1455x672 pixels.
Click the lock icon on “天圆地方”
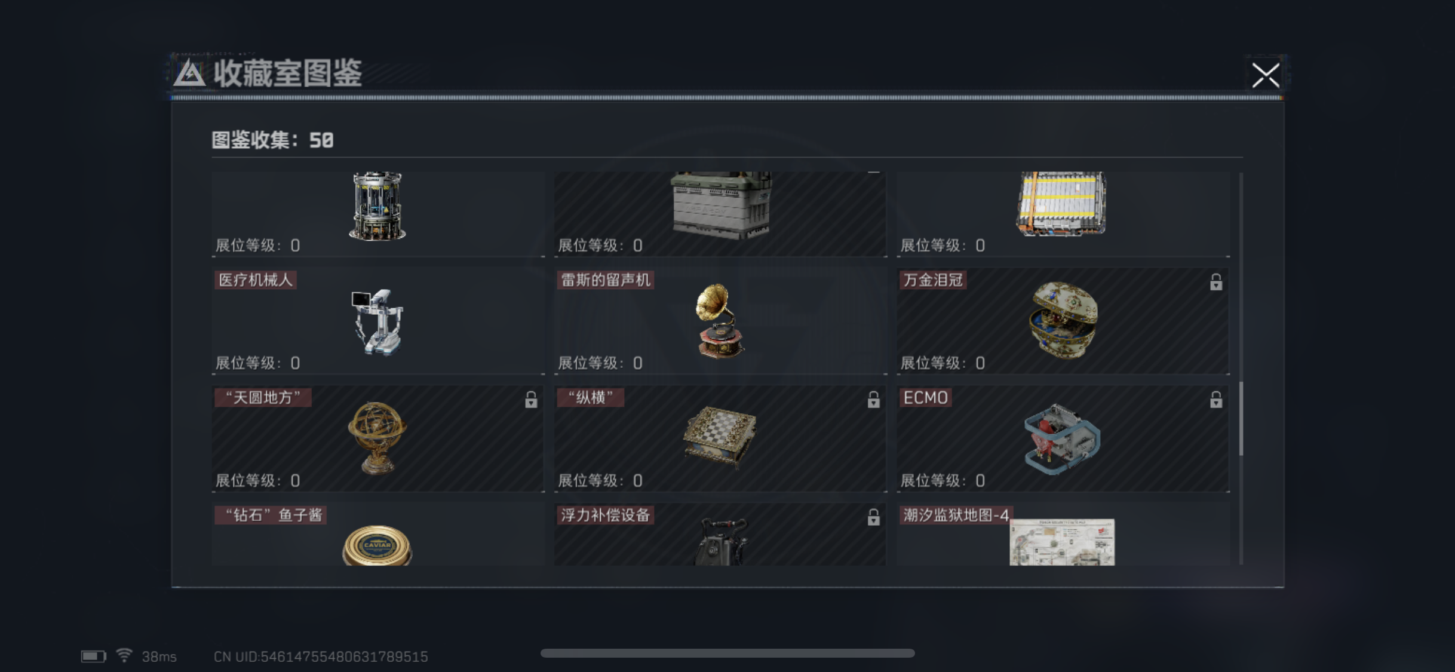tap(531, 400)
